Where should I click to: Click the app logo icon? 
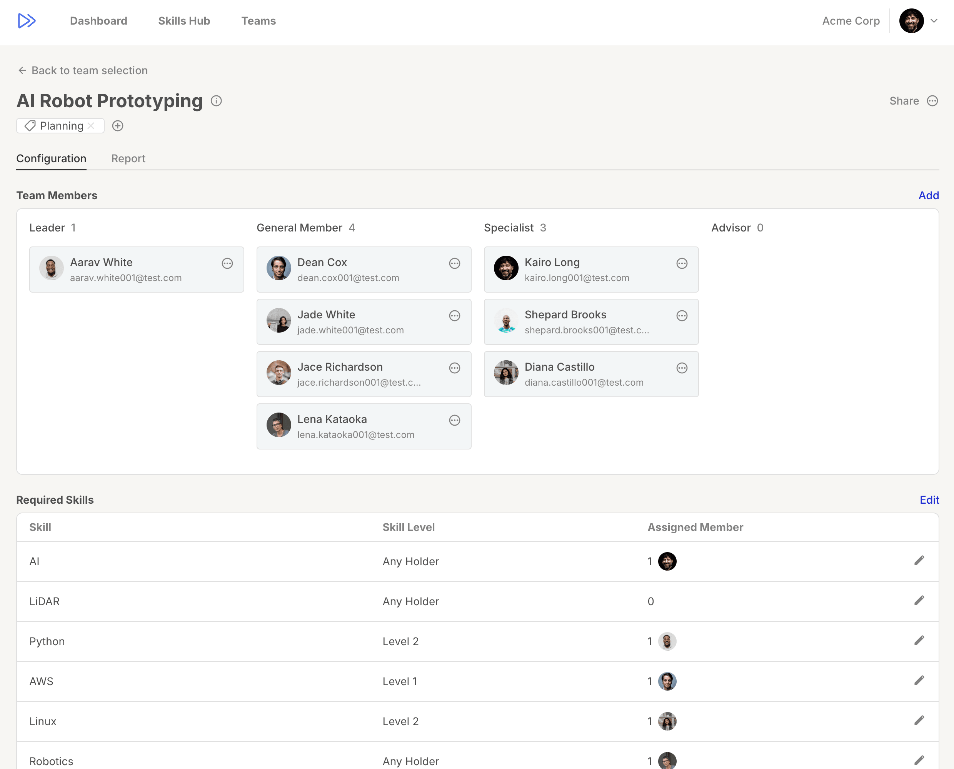[27, 21]
